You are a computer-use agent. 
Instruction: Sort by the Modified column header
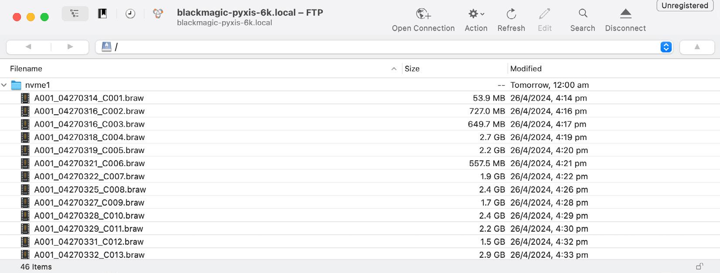526,69
